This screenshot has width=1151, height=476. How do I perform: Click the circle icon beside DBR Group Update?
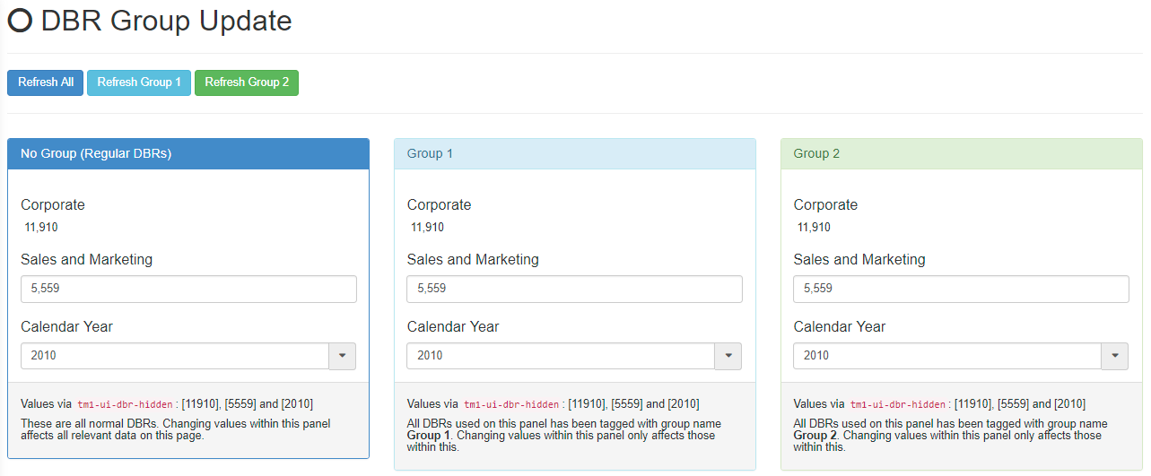click(x=20, y=22)
